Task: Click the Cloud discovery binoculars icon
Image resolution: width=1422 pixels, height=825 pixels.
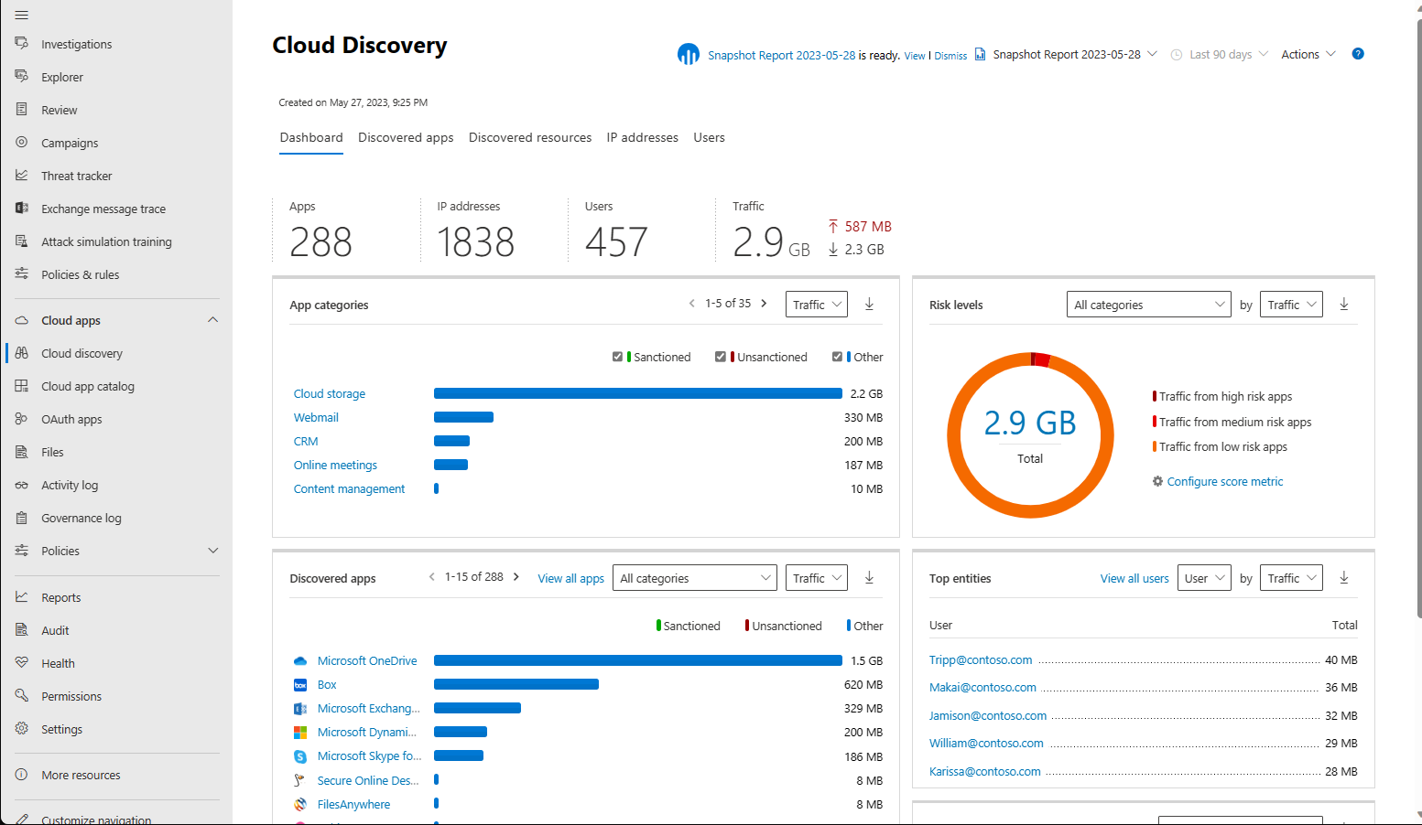Action: (x=22, y=352)
